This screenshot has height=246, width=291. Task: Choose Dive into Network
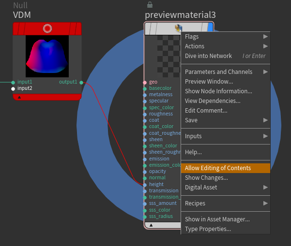click(226, 56)
